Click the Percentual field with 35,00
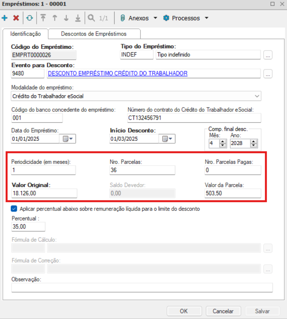 (28, 227)
